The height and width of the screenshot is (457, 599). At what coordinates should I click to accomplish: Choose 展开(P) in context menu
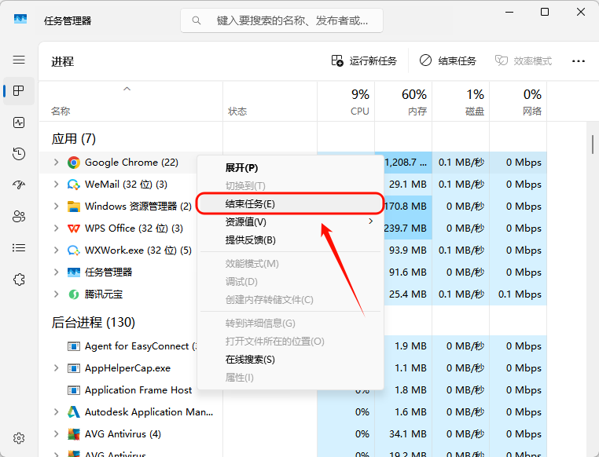[290, 168]
